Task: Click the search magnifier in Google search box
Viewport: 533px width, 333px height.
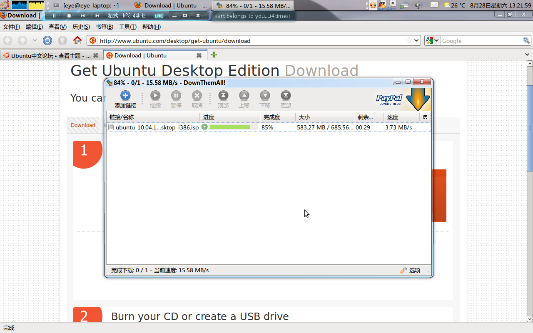Action: tap(526, 40)
